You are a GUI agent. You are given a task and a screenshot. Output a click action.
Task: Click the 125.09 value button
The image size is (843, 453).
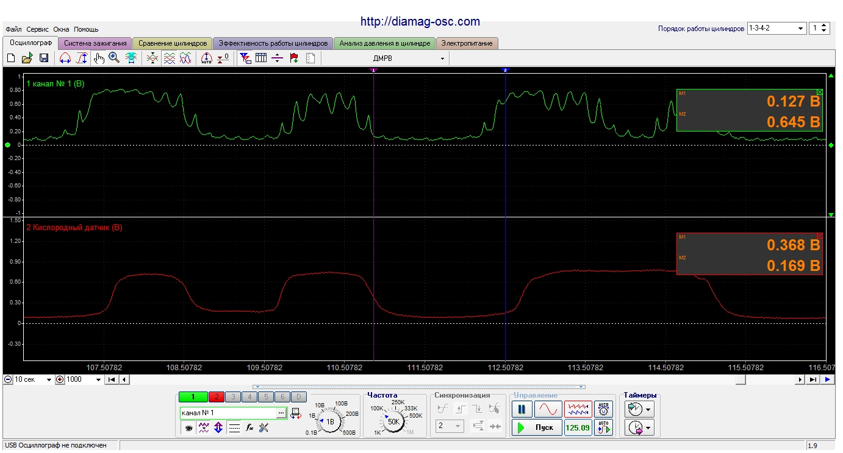click(578, 427)
